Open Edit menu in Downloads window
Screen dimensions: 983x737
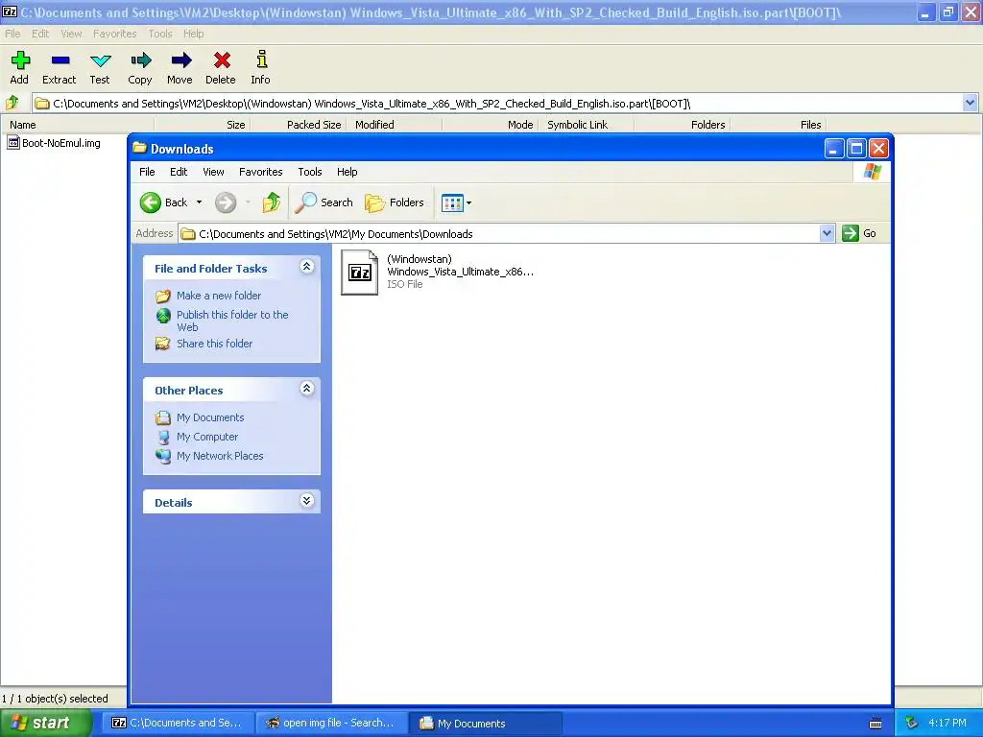[179, 172]
